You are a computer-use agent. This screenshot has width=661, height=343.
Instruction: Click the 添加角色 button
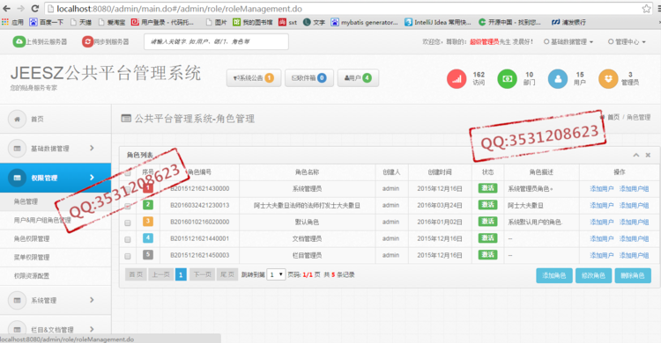pyautogui.click(x=554, y=275)
